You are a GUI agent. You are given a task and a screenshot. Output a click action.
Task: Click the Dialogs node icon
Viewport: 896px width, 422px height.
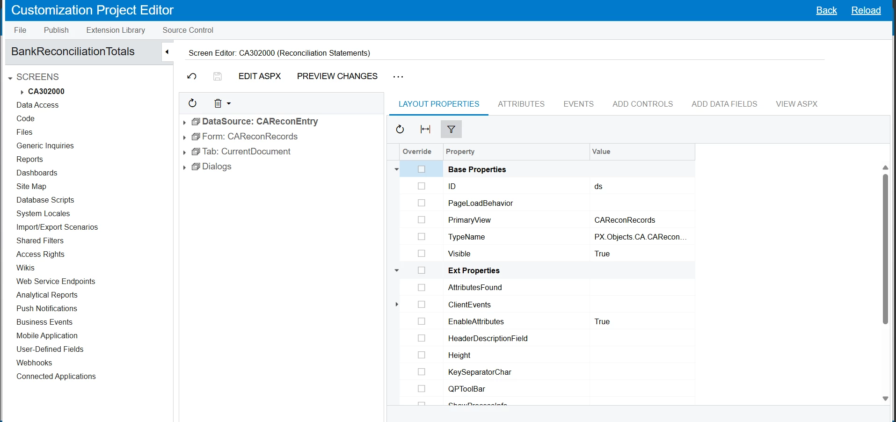click(196, 167)
